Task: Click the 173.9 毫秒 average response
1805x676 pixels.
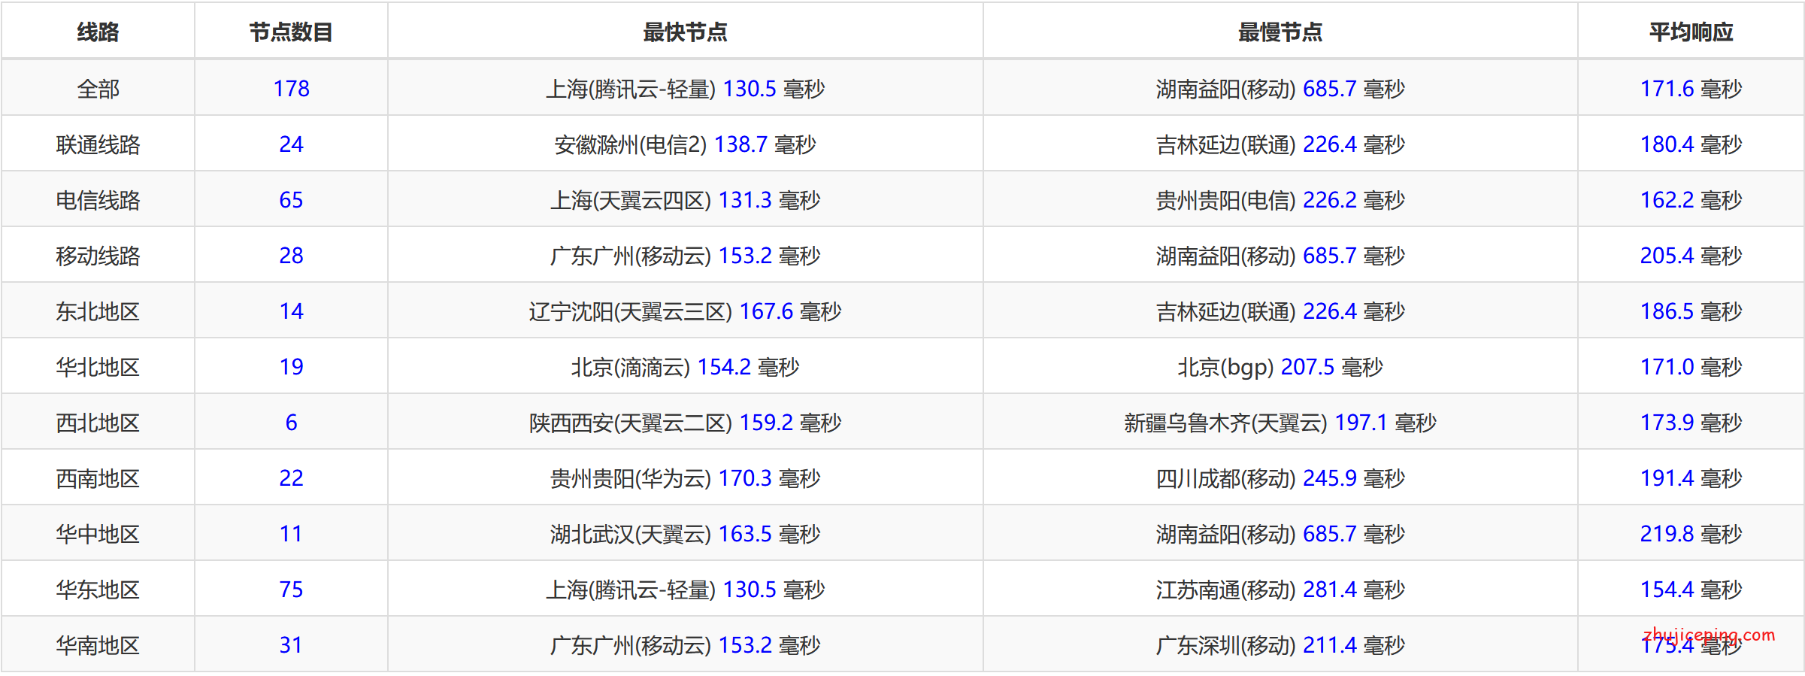Action: click(x=1691, y=423)
